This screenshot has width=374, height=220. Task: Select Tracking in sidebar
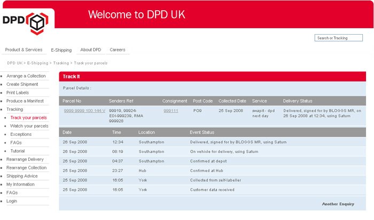[14, 109]
